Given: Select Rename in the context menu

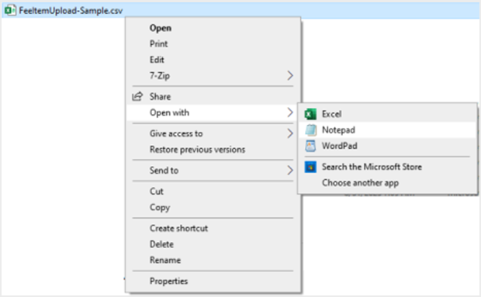Looking at the screenshot, I should 165,261.
